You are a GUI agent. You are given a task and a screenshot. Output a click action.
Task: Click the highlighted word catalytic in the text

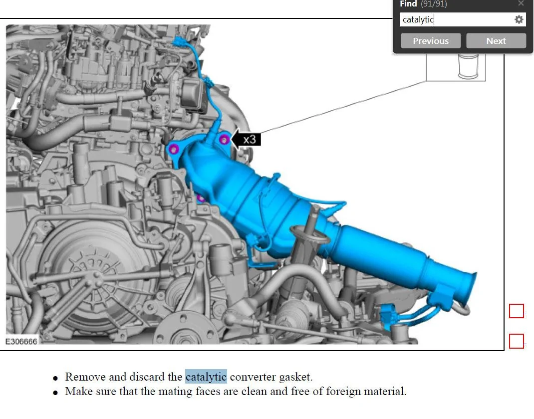[x=206, y=377]
